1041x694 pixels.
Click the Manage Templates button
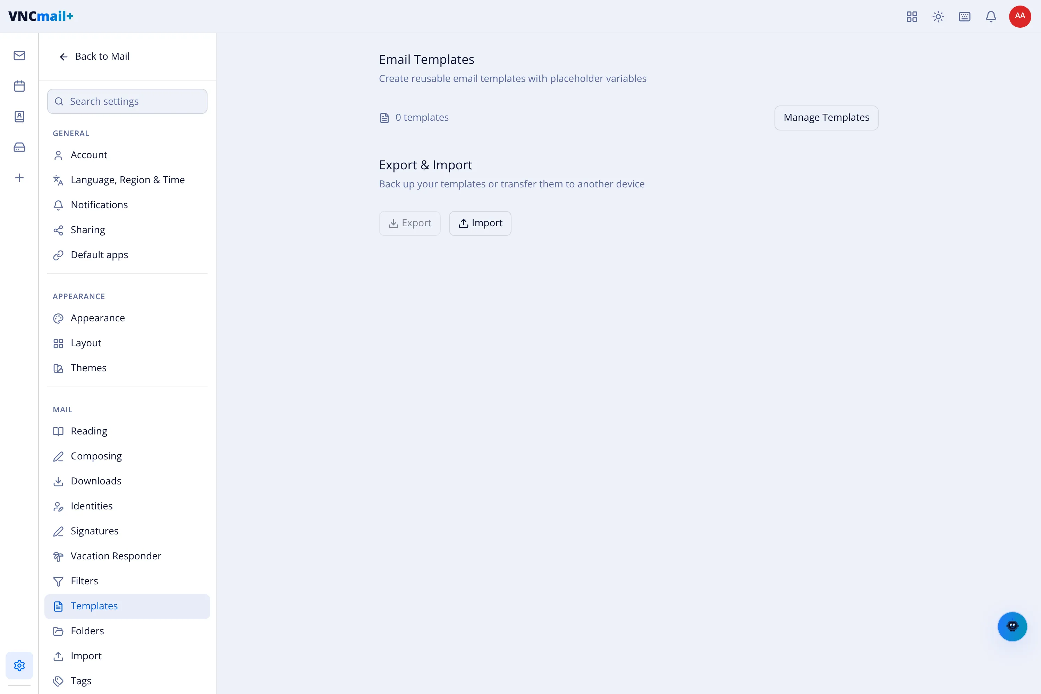826,118
